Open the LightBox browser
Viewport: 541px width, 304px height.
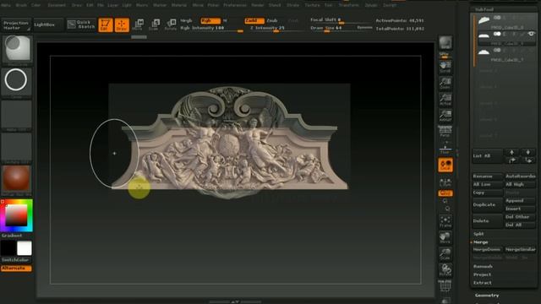pyautogui.click(x=47, y=25)
